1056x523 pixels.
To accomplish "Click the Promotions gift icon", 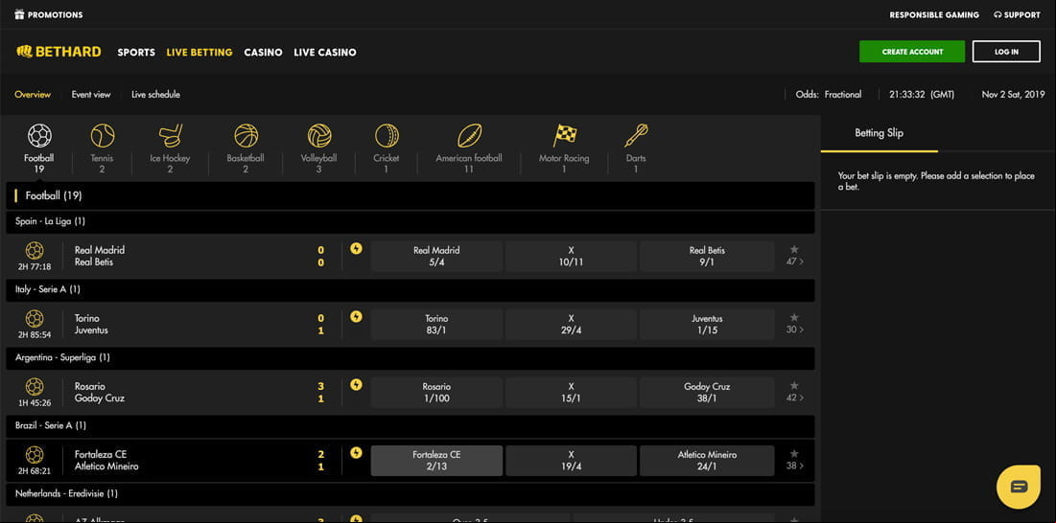I will [19, 14].
